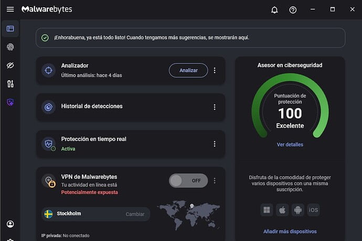Image resolution: width=362 pixels, height=241 pixels.
Task: Click the green checkmark in the banner
Action: click(45, 38)
